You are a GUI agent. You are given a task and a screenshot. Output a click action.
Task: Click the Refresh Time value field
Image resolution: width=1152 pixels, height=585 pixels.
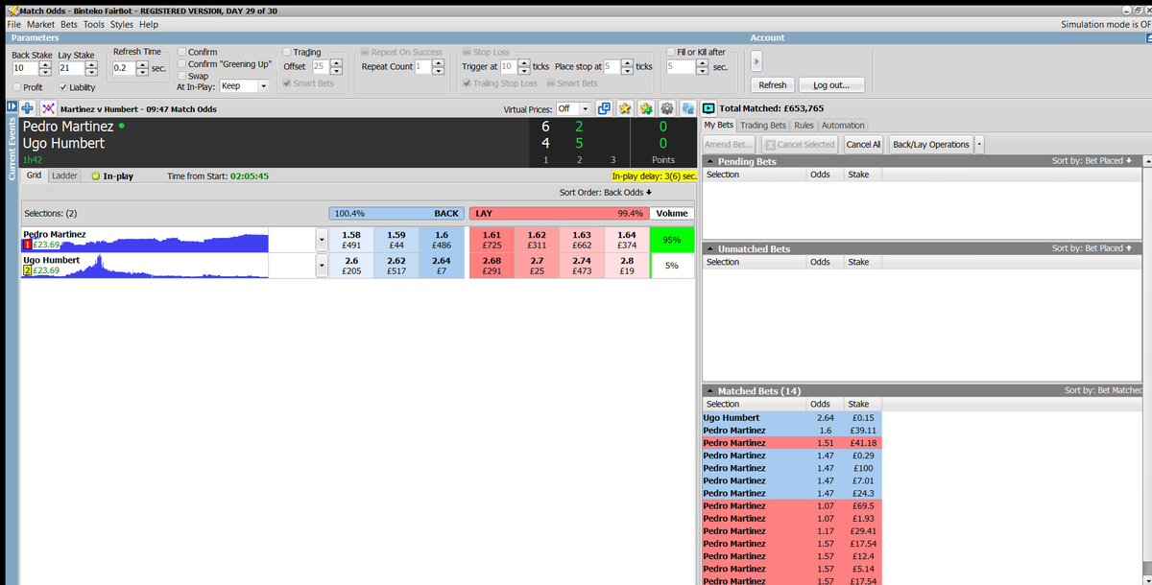point(124,68)
